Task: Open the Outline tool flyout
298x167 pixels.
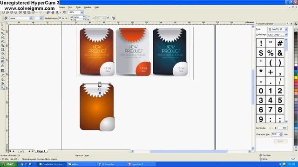Action: (x=2, y=79)
